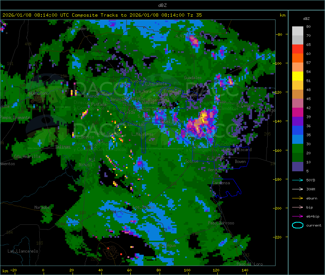Pick the slate swatch between 10 and 5

pos(298,167)
